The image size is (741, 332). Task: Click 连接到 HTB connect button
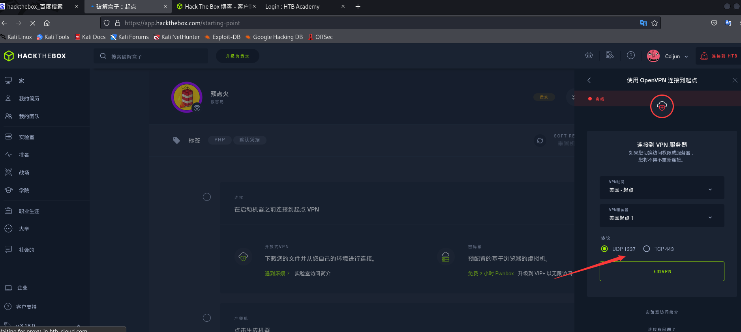718,56
